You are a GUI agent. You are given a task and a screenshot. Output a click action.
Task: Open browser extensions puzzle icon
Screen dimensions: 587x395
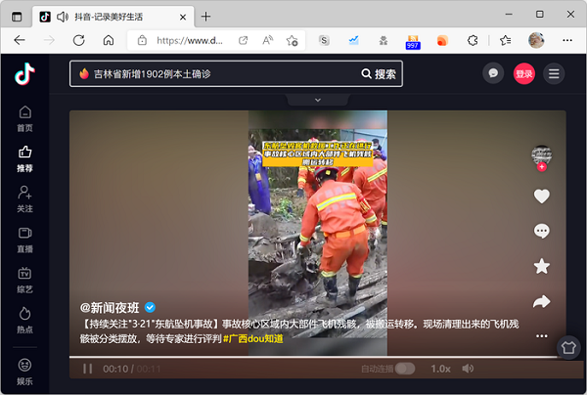tap(473, 40)
